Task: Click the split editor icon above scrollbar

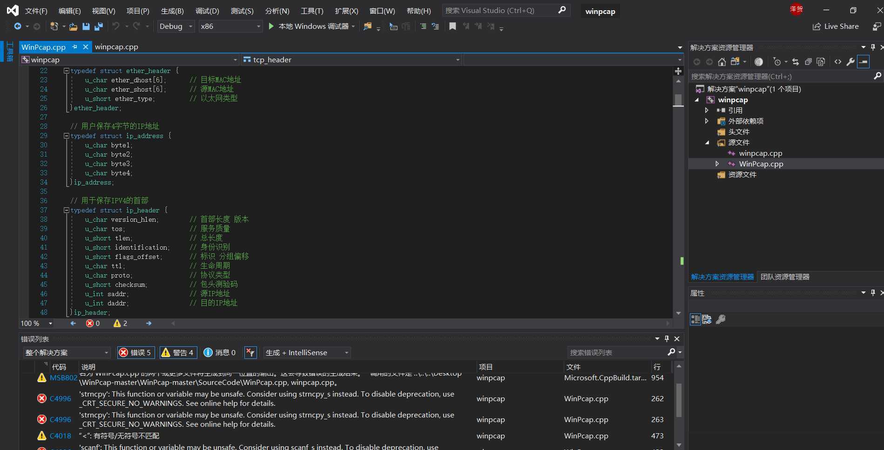Action: [678, 71]
